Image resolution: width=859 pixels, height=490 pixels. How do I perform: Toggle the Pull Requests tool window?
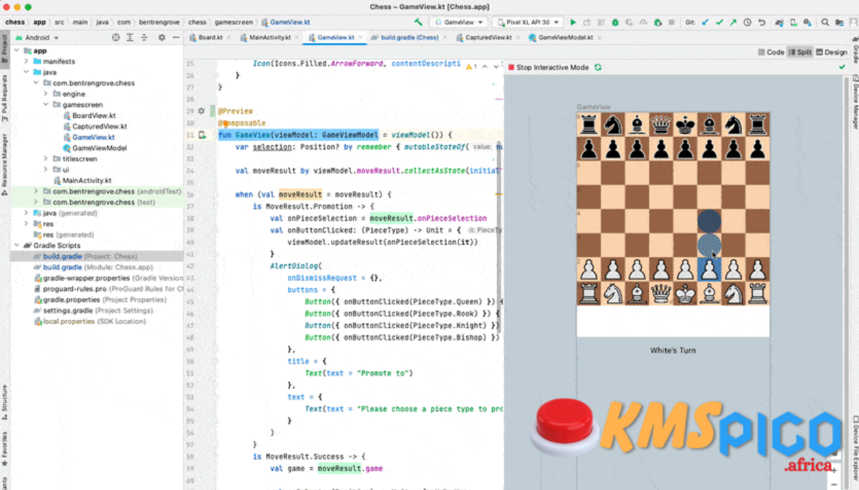coord(4,98)
